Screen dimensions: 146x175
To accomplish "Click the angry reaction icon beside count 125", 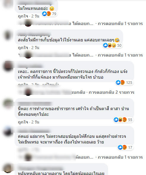I will pos(123,82).
